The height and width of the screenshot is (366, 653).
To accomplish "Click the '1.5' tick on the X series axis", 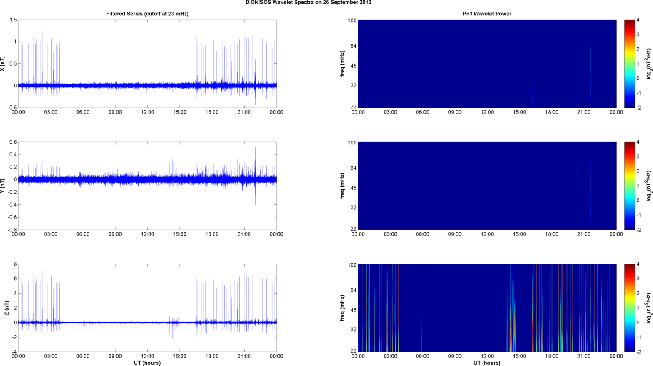I will pos(13,20).
